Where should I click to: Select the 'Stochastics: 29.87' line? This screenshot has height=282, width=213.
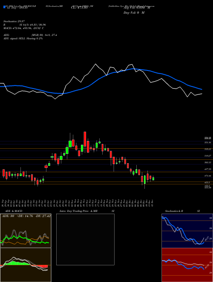pyautogui.click(x=14, y=21)
